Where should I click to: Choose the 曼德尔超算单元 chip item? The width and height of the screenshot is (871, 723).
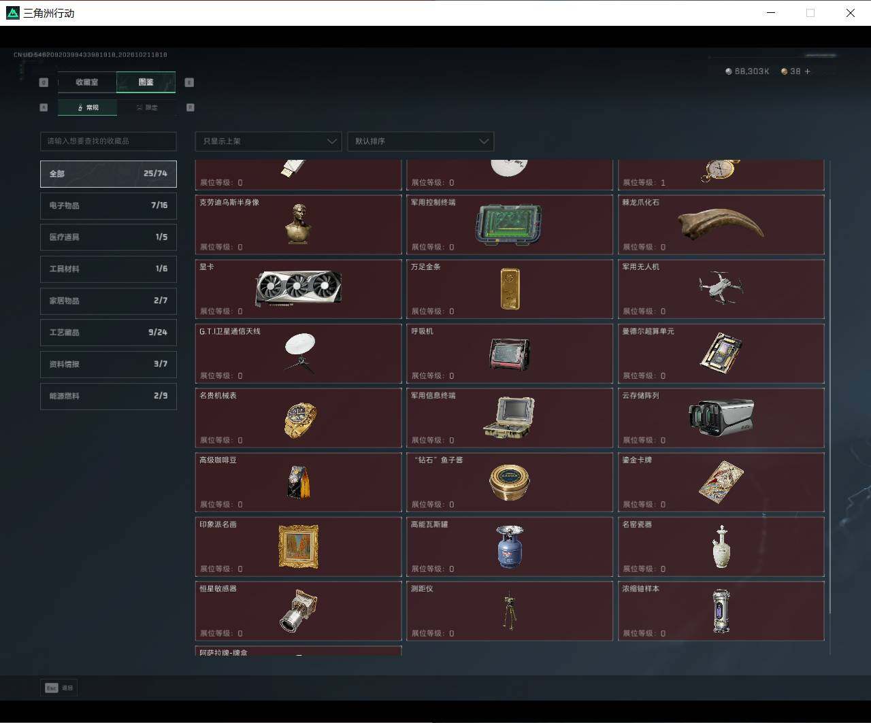[721, 354]
